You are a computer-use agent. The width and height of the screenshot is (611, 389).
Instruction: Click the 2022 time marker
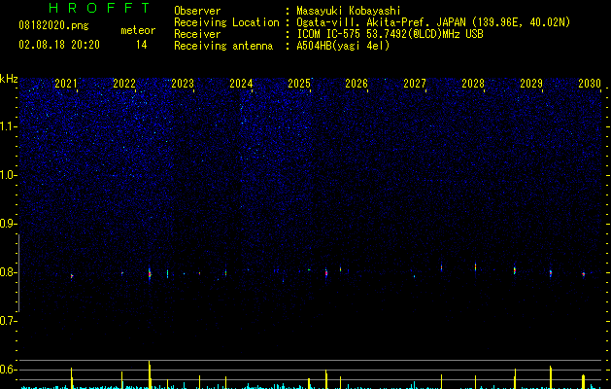pos(124,84)
